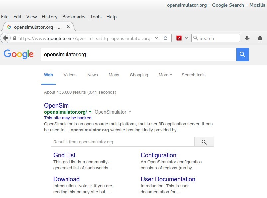This screenshot has width=267, height=198.
Task: Open the Downloads arrow icon
Action: point(247,38)
